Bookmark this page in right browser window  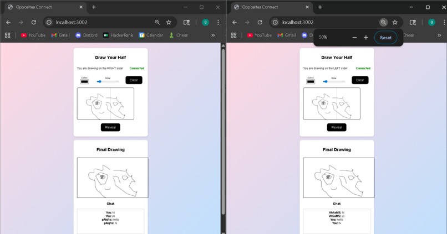click(395, 22)
